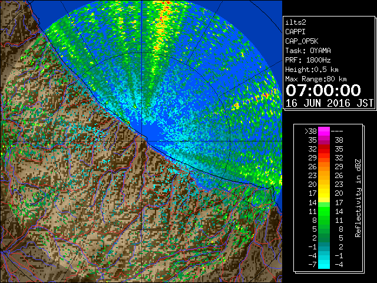
Task: Pick the dark red swatch in the 32–35 band
Action: (x=324, y=149)
